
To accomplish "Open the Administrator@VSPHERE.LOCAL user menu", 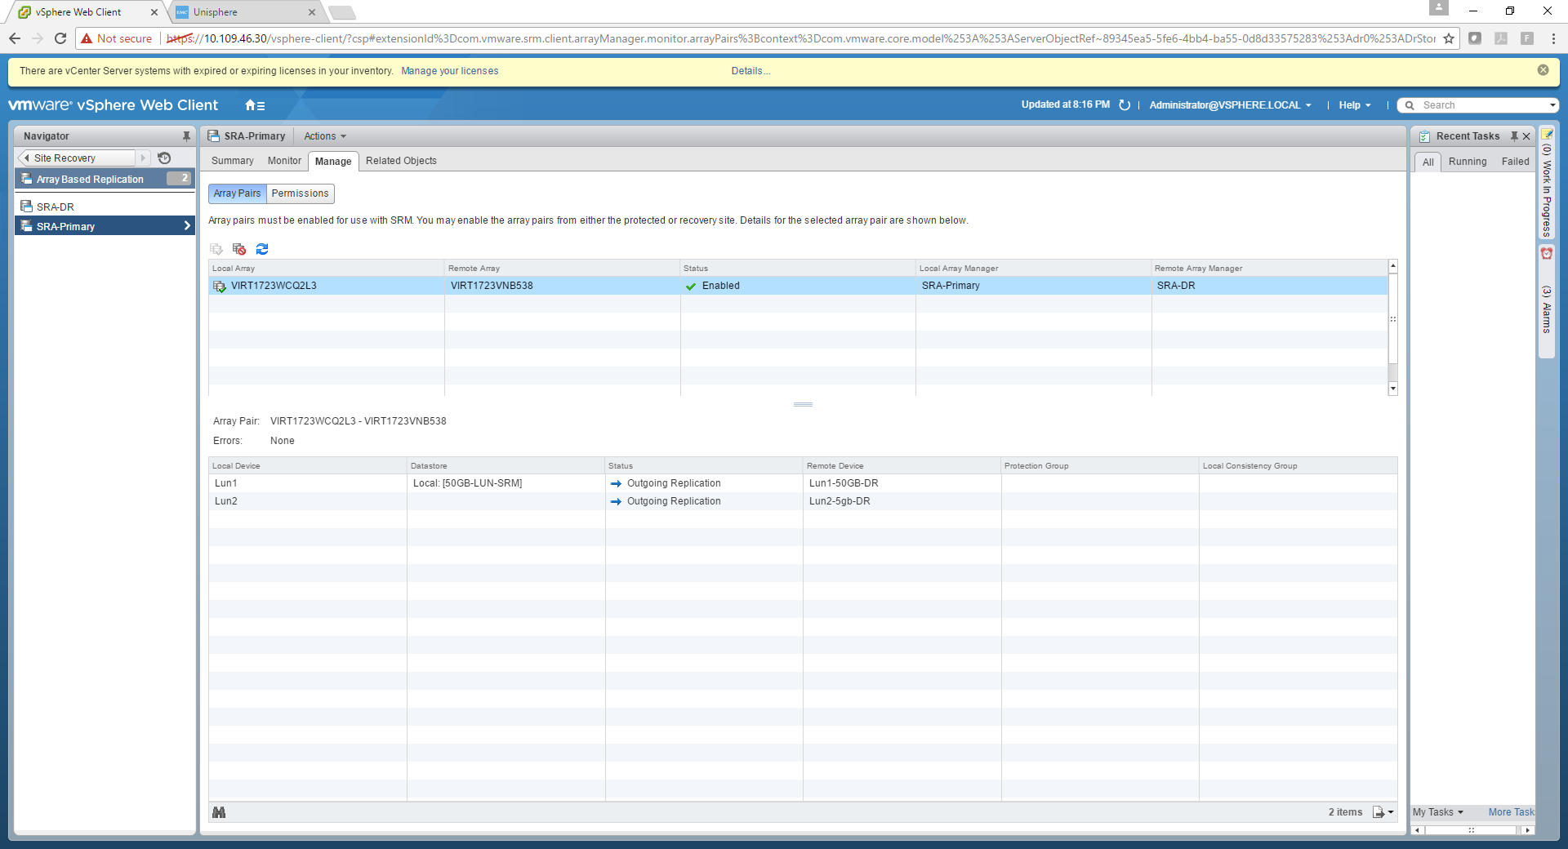I will coord(1230,105).
